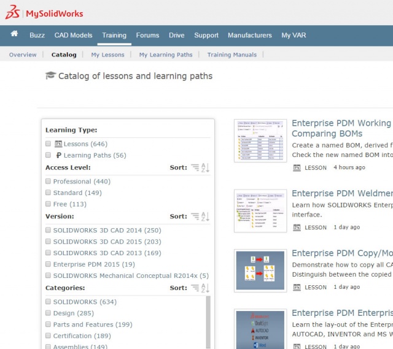The width and height of the screenshot is (393, 349).
Task: Click thumbnail of Enterprise PDM Weldment lesson
Action: pos(260,211)
